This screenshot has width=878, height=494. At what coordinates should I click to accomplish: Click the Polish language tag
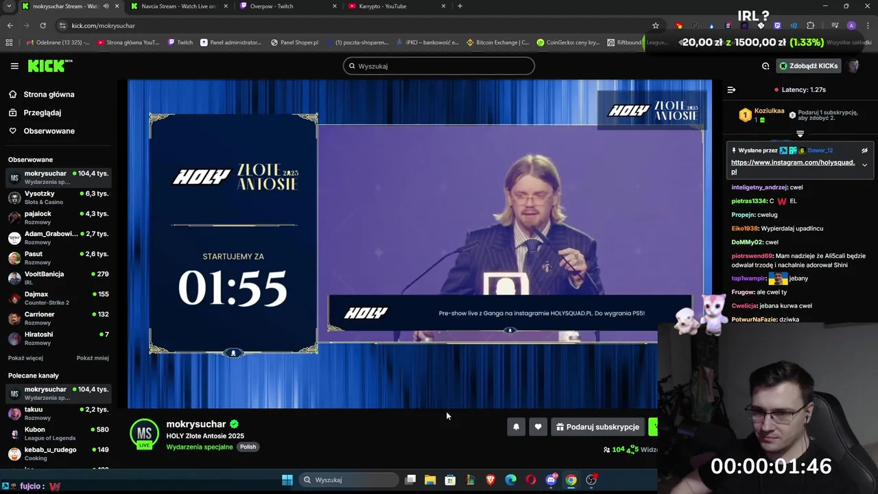point(248,447)
